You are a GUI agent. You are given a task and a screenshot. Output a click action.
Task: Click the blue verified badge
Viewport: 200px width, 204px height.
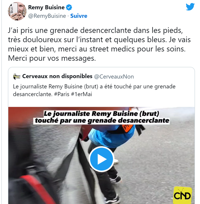coord(69,7)
